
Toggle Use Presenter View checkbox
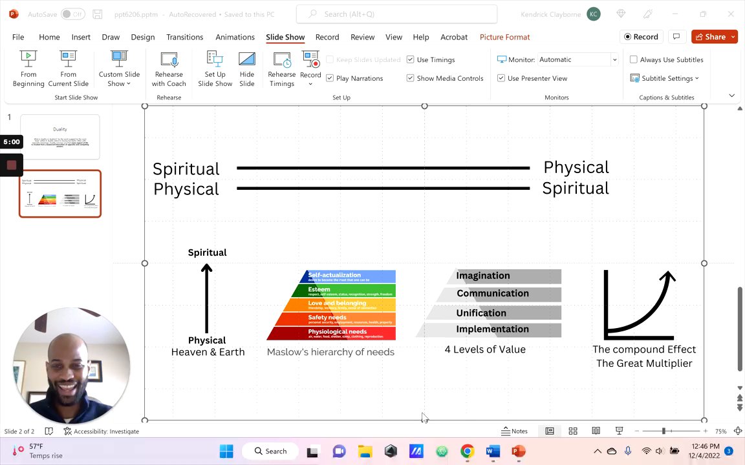coord(501,77)
